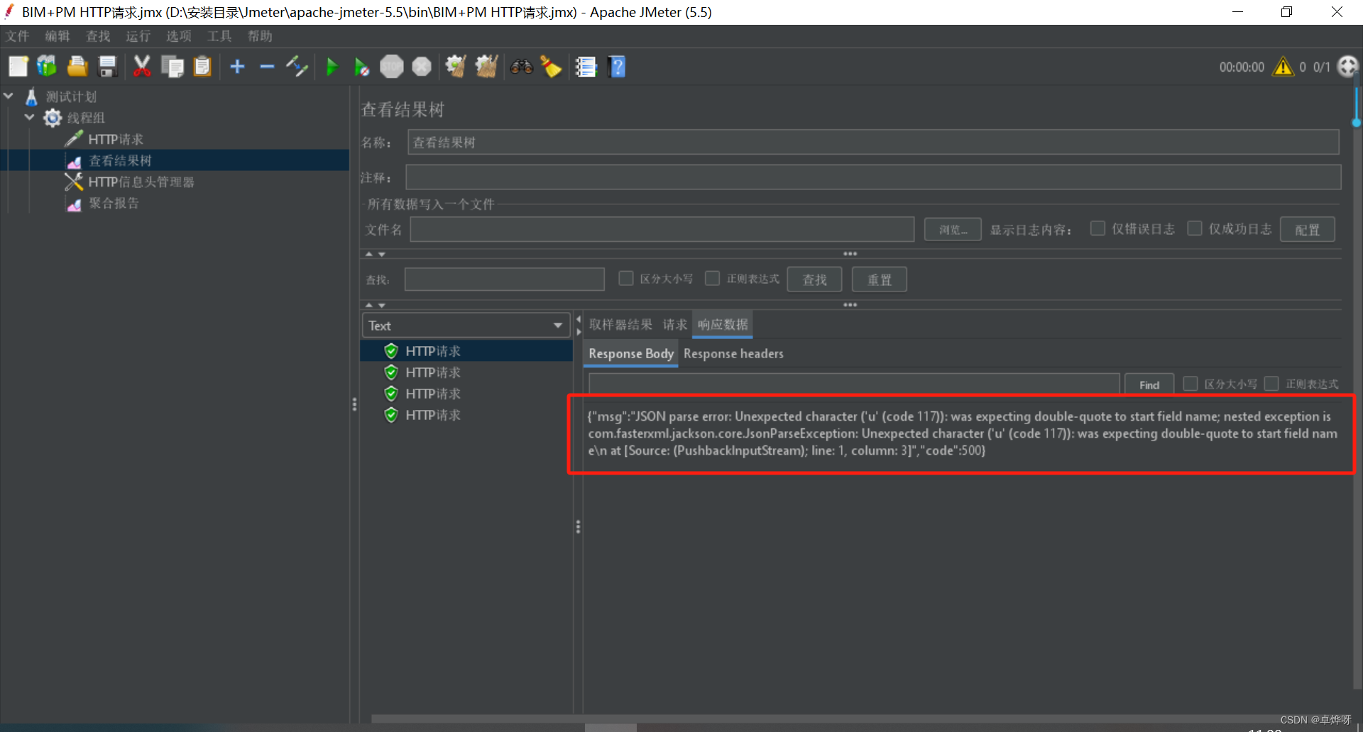
Task: Start test without pauses
Action: (361, 66)
